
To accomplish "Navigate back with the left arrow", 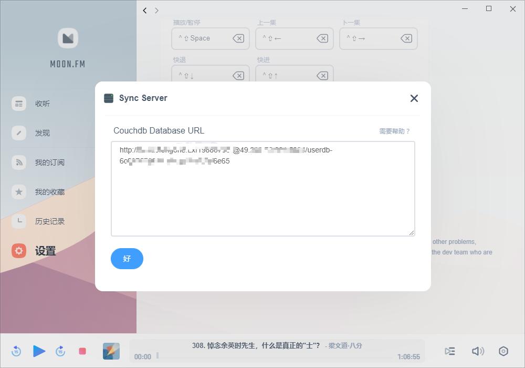I will coord(145,11).
